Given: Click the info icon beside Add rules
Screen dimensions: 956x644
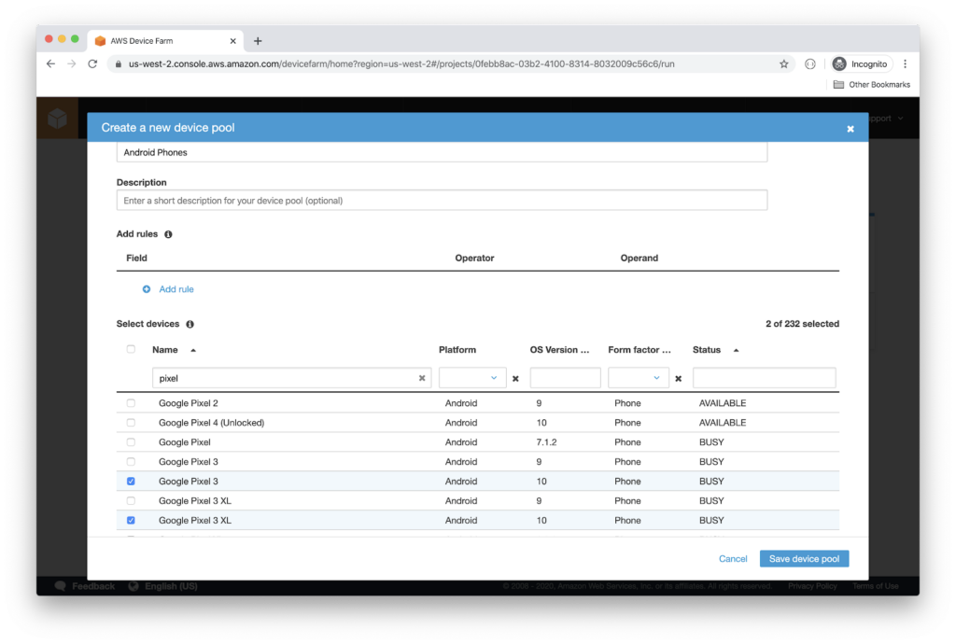Looking at the screenshot, I should click(x=168, y=234).
